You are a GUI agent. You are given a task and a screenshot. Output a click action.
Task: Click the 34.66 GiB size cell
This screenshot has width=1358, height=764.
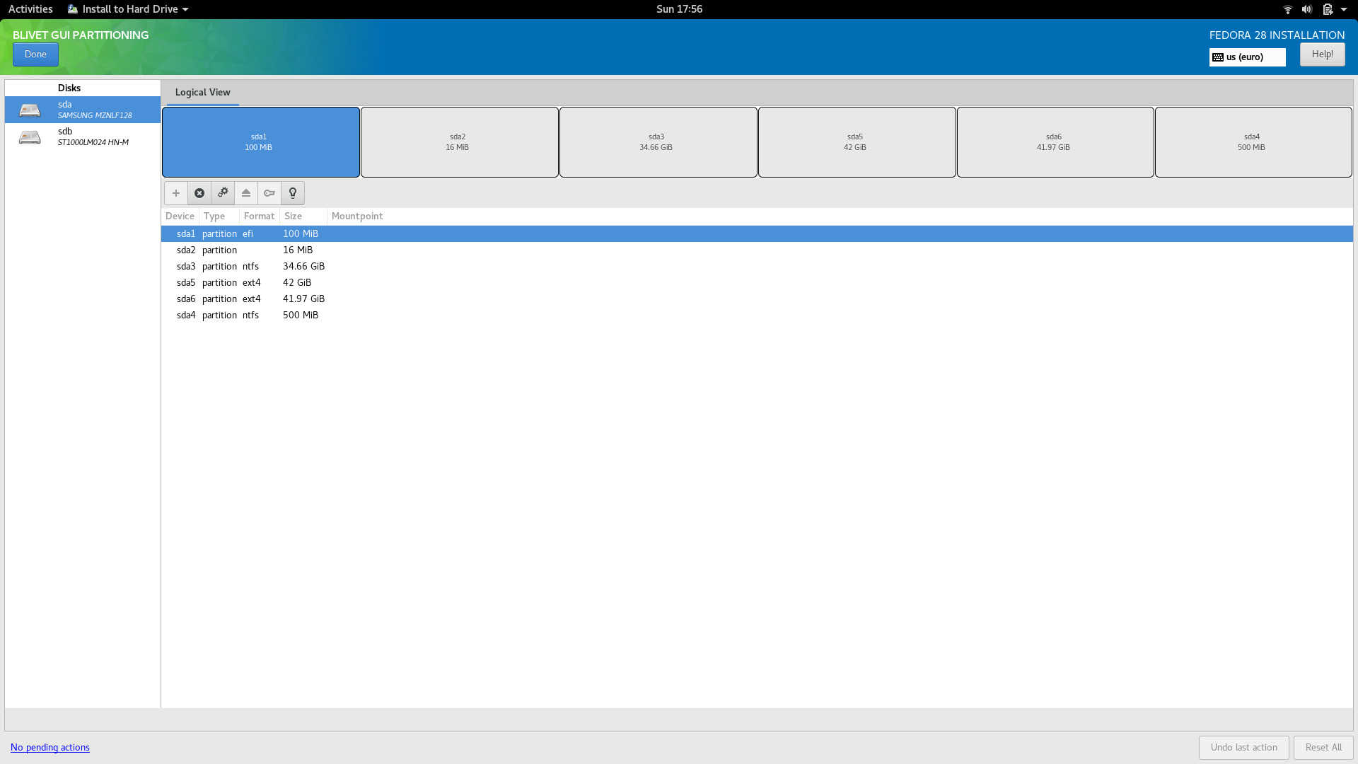pyautogui.click(x=303, y=266)
